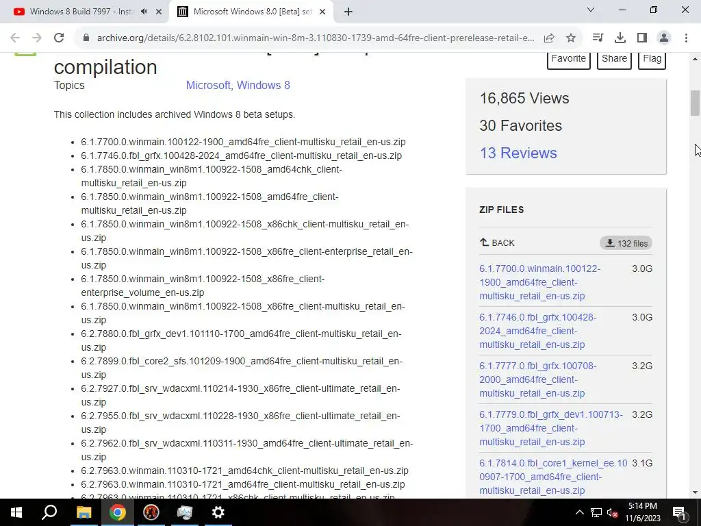Open File Explorer from taskbar
The height and width of the screenshot is (526, 701).
(84, 512)
